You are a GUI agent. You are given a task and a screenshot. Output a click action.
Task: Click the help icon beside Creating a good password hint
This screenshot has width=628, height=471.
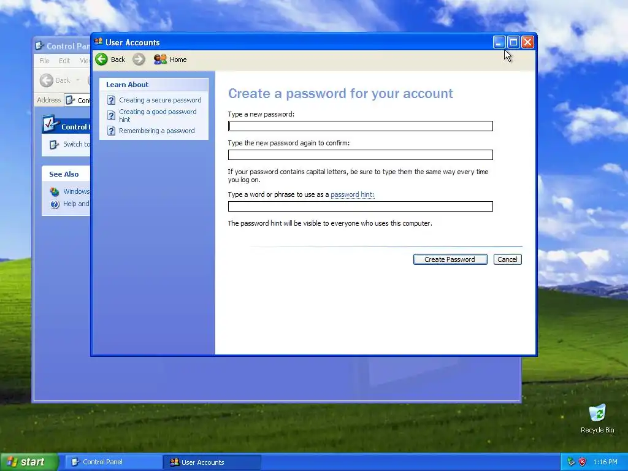tap(112, 116)
